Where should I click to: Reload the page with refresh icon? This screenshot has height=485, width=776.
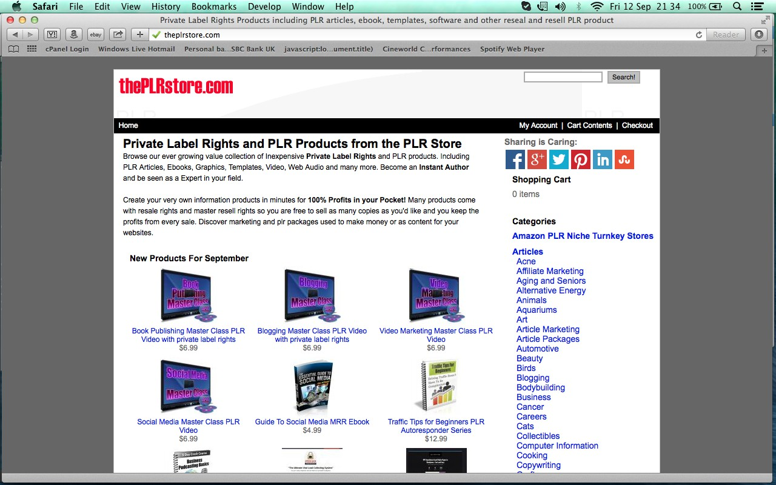(699, 35)
